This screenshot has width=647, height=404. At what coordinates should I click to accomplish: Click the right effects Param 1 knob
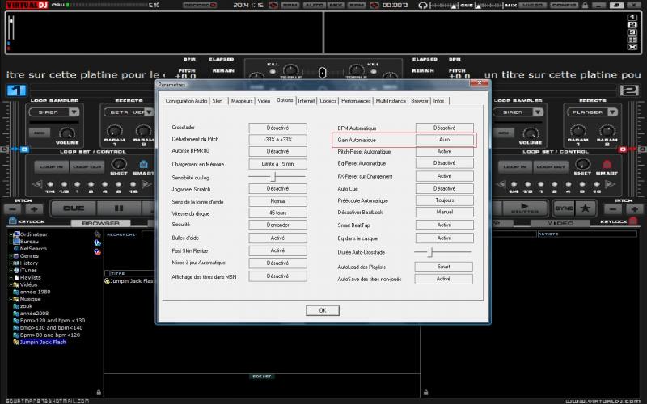click(x=577, y=132)
